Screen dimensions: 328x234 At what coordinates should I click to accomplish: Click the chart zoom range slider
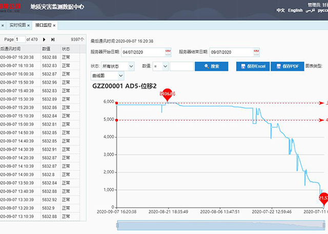click(222, 225)
